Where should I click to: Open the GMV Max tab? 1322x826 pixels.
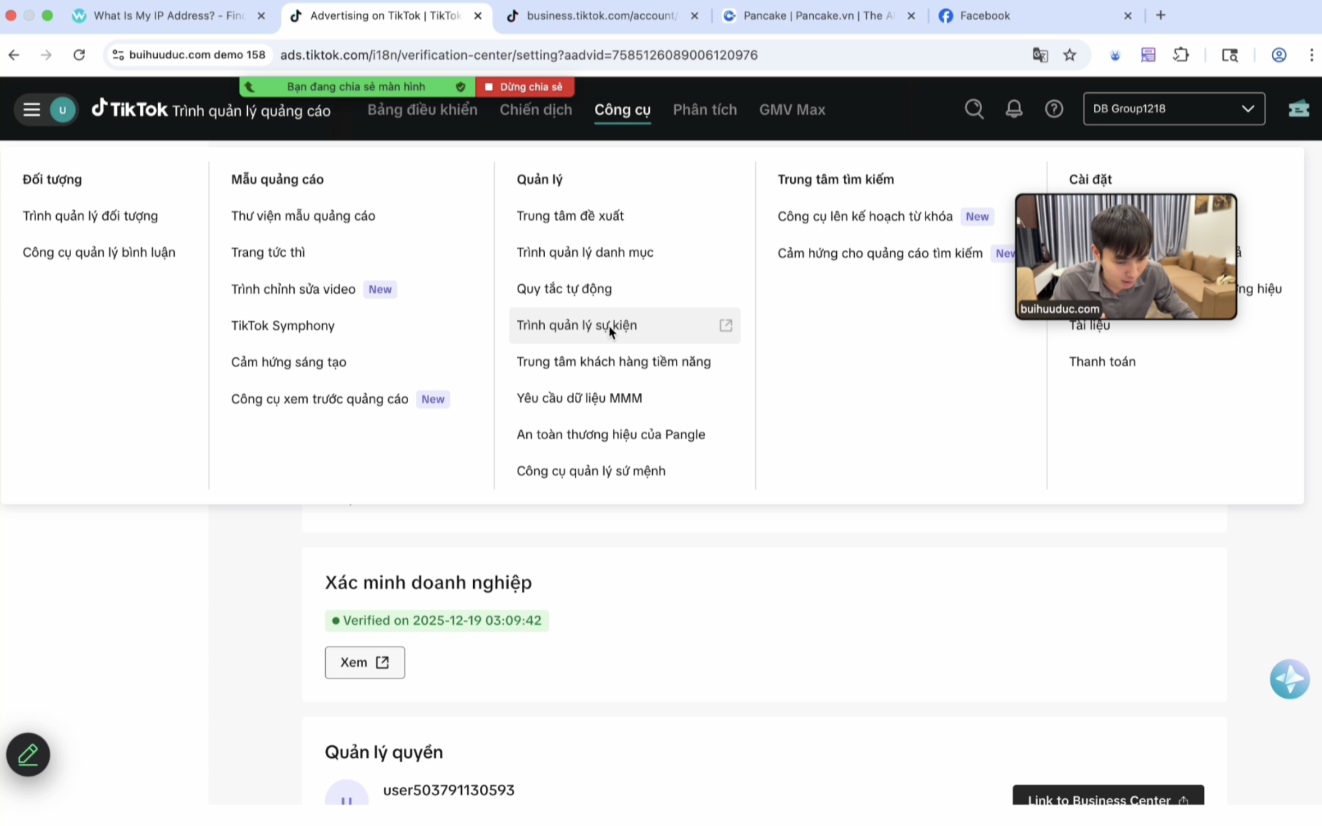coord(791,110)
